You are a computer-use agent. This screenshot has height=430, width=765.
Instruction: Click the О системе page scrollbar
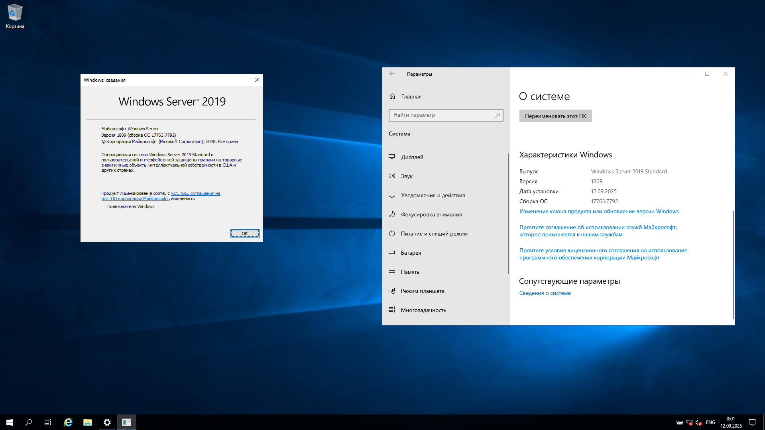coord(733,265)
